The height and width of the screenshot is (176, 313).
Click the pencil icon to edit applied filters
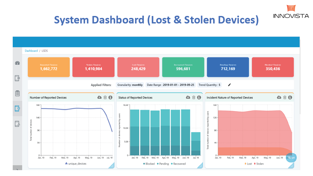(229, 85)
